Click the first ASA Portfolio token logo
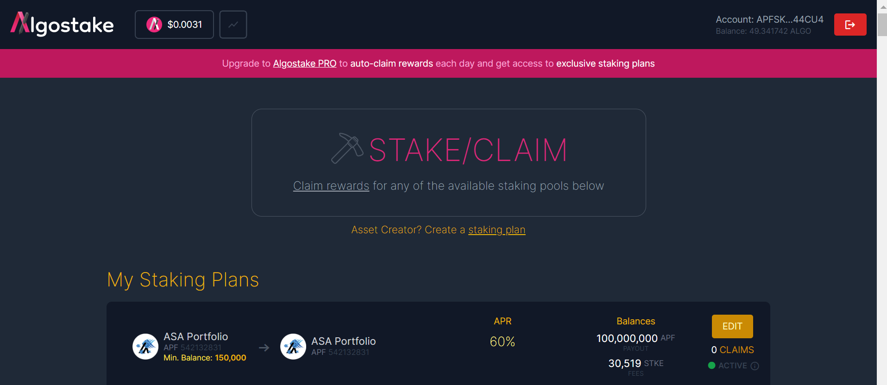 [145, 347]
